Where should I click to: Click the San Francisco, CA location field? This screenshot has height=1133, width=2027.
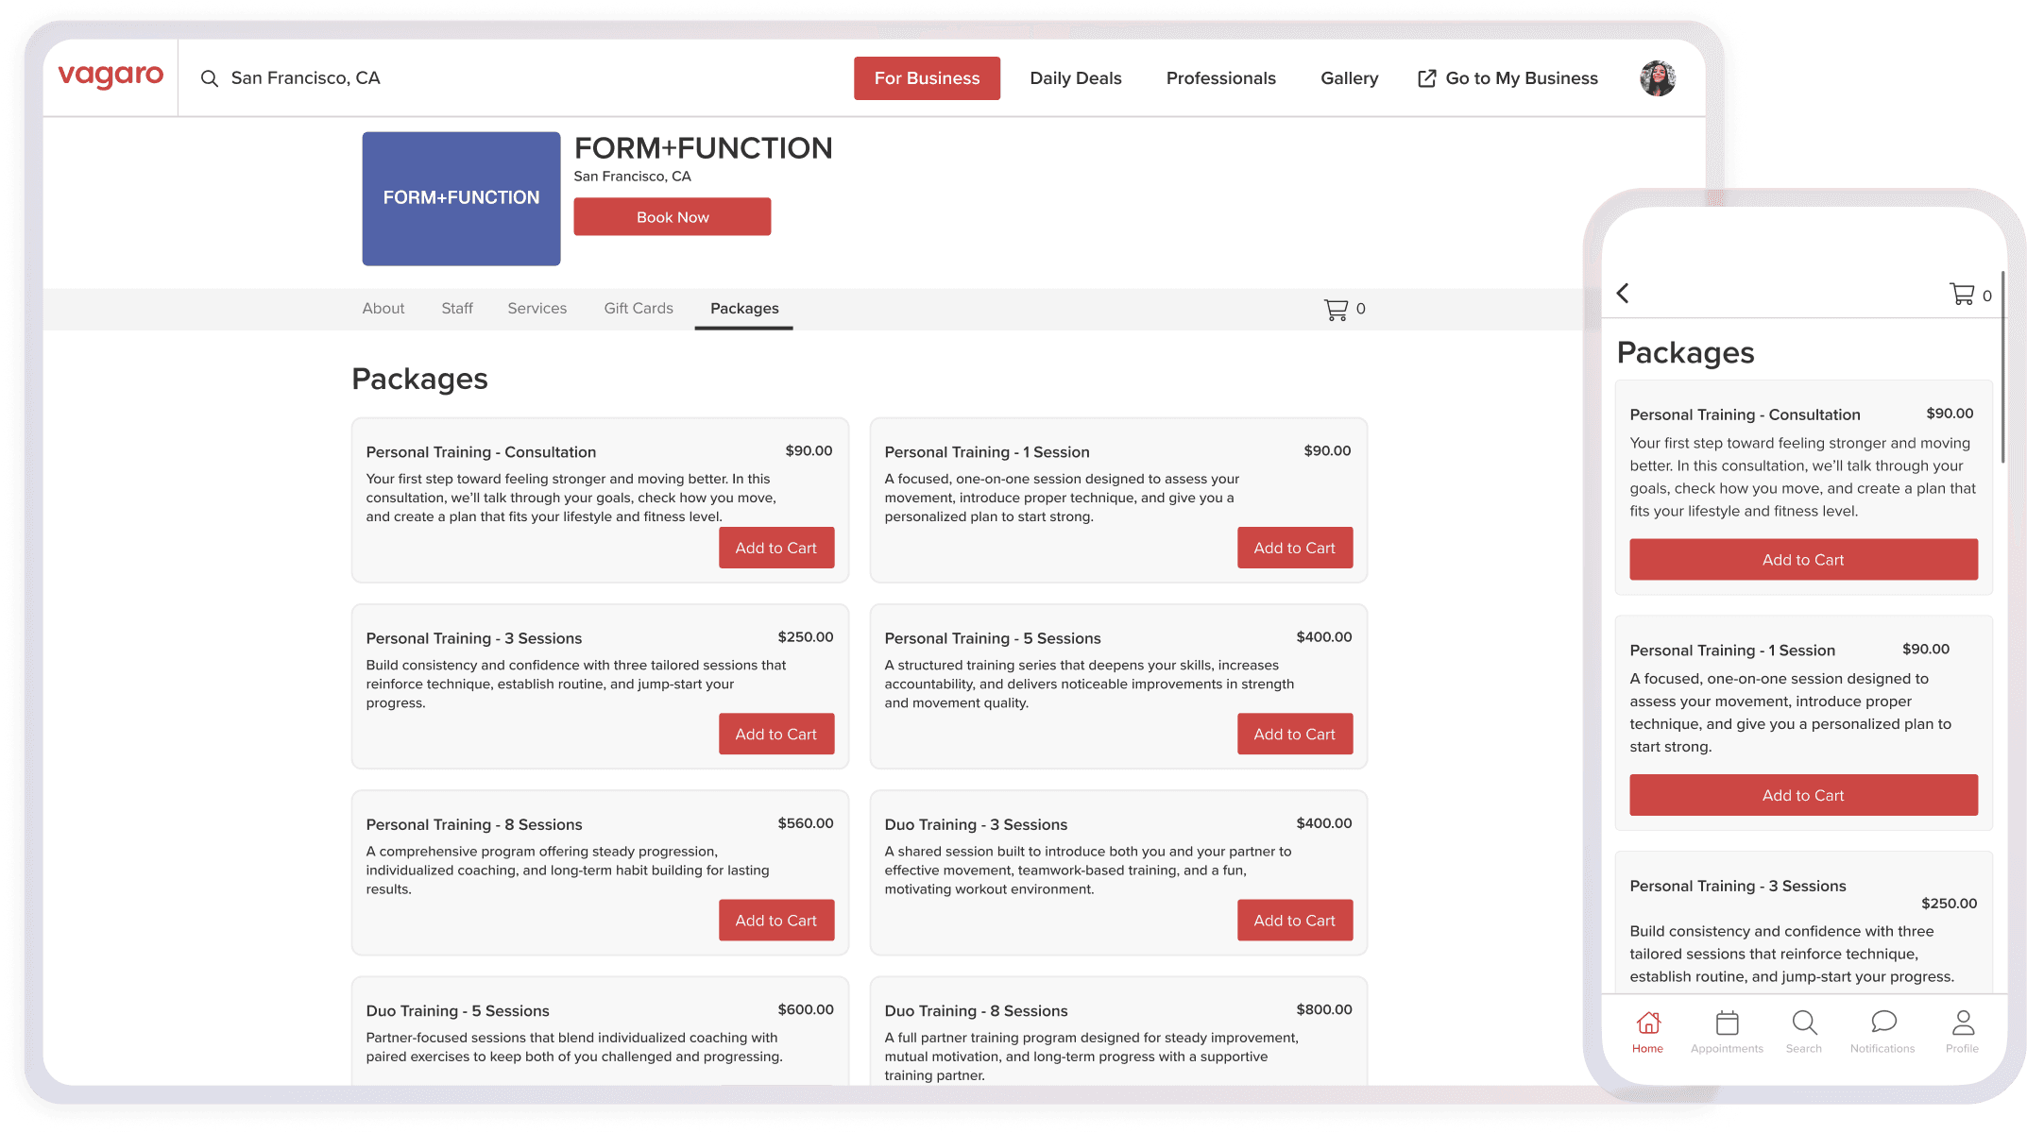tap(305, 78)
